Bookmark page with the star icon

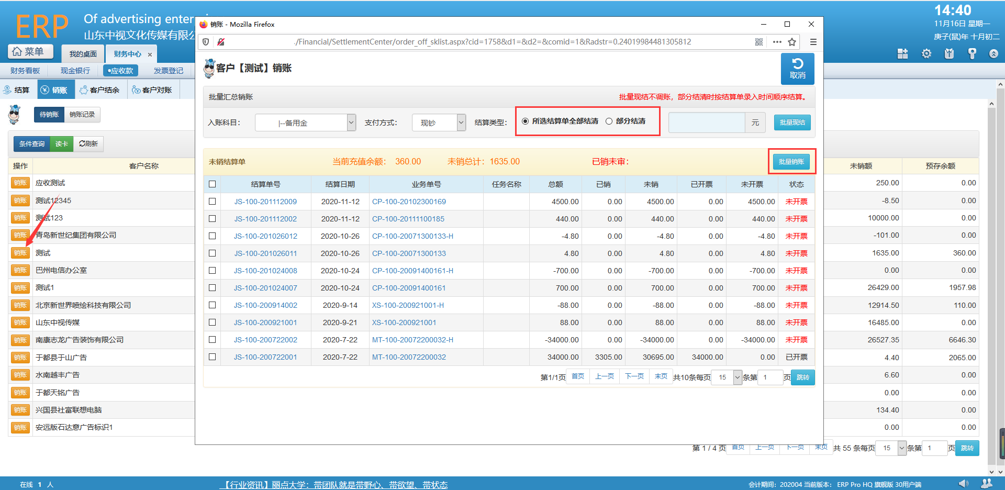point(792,42)
